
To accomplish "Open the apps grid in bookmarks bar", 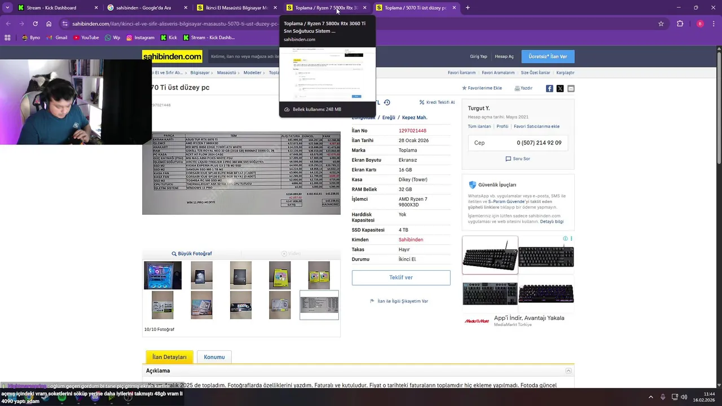I will point(7,38).
